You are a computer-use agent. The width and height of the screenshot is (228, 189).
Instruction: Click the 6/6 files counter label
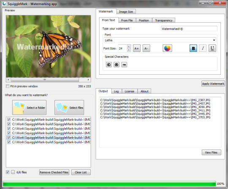[22, 172]
